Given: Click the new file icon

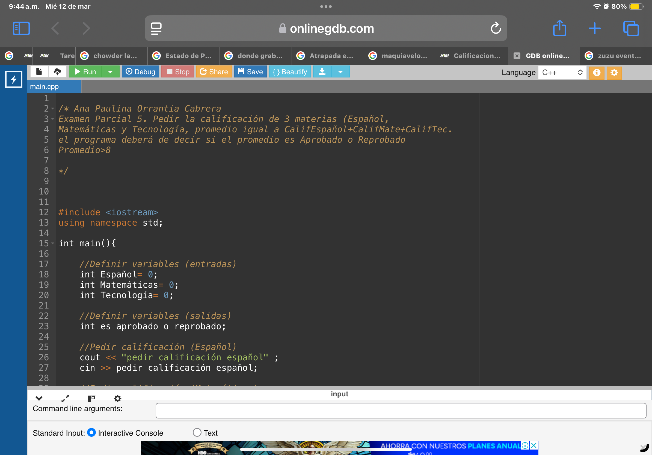Looking at the screenshot, I should click(39, 71).
